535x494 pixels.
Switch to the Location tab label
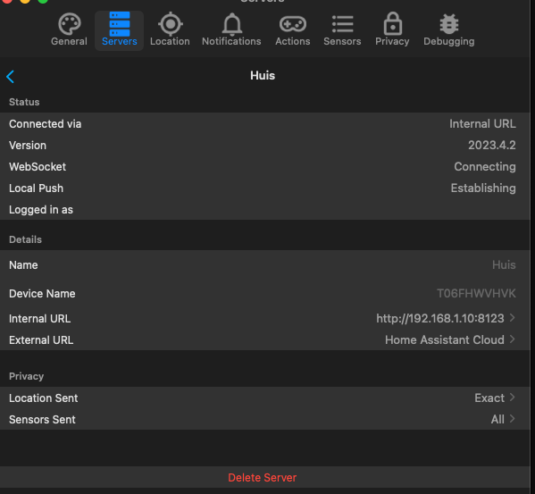coord(170,41)
